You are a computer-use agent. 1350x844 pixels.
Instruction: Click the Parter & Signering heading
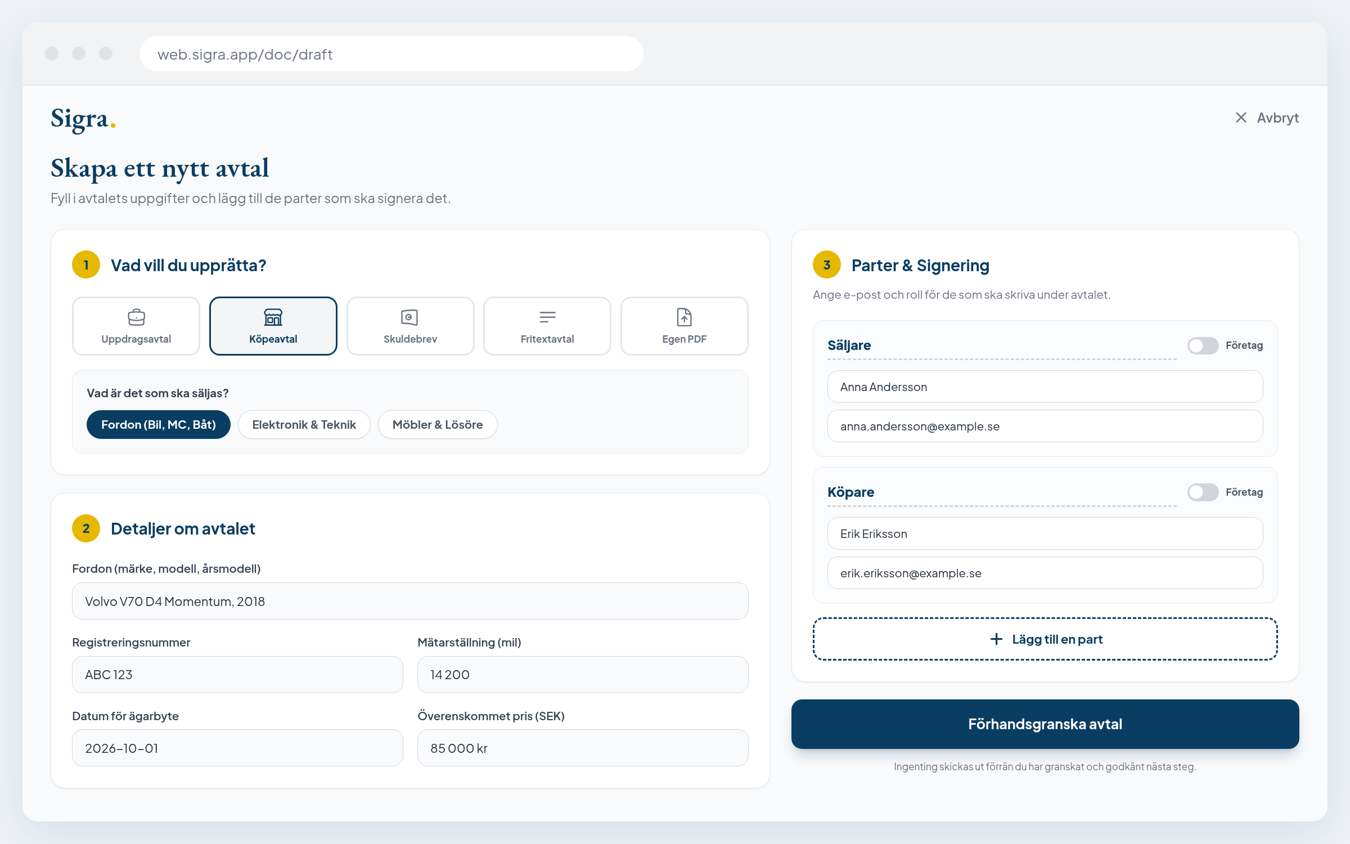pos(920,266)
